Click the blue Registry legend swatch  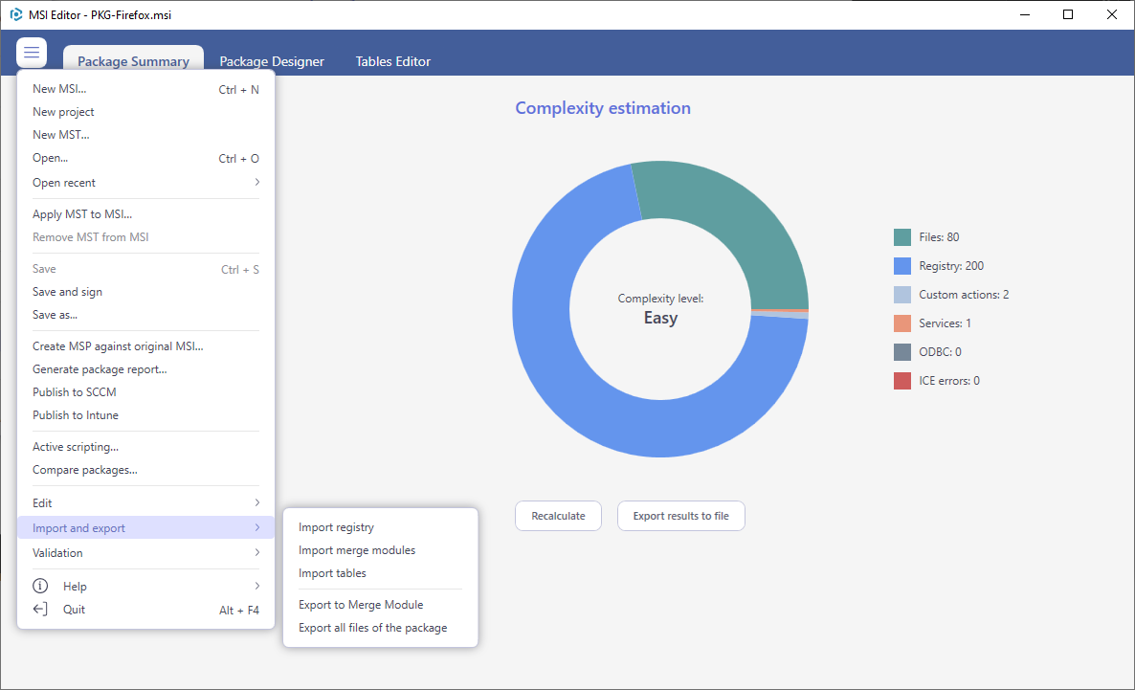901,266
